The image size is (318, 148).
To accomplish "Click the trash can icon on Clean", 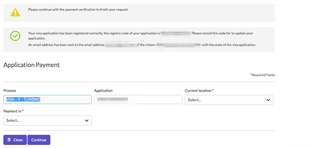I will click(x=9, y=140).
